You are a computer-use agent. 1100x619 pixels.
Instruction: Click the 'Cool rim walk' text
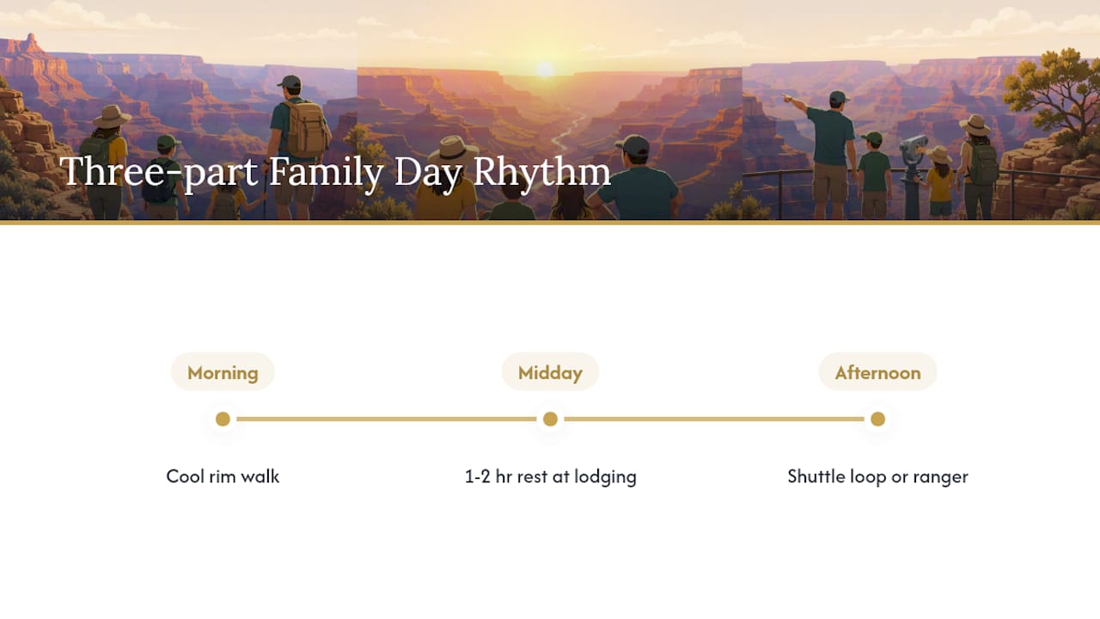coord(223,476)
